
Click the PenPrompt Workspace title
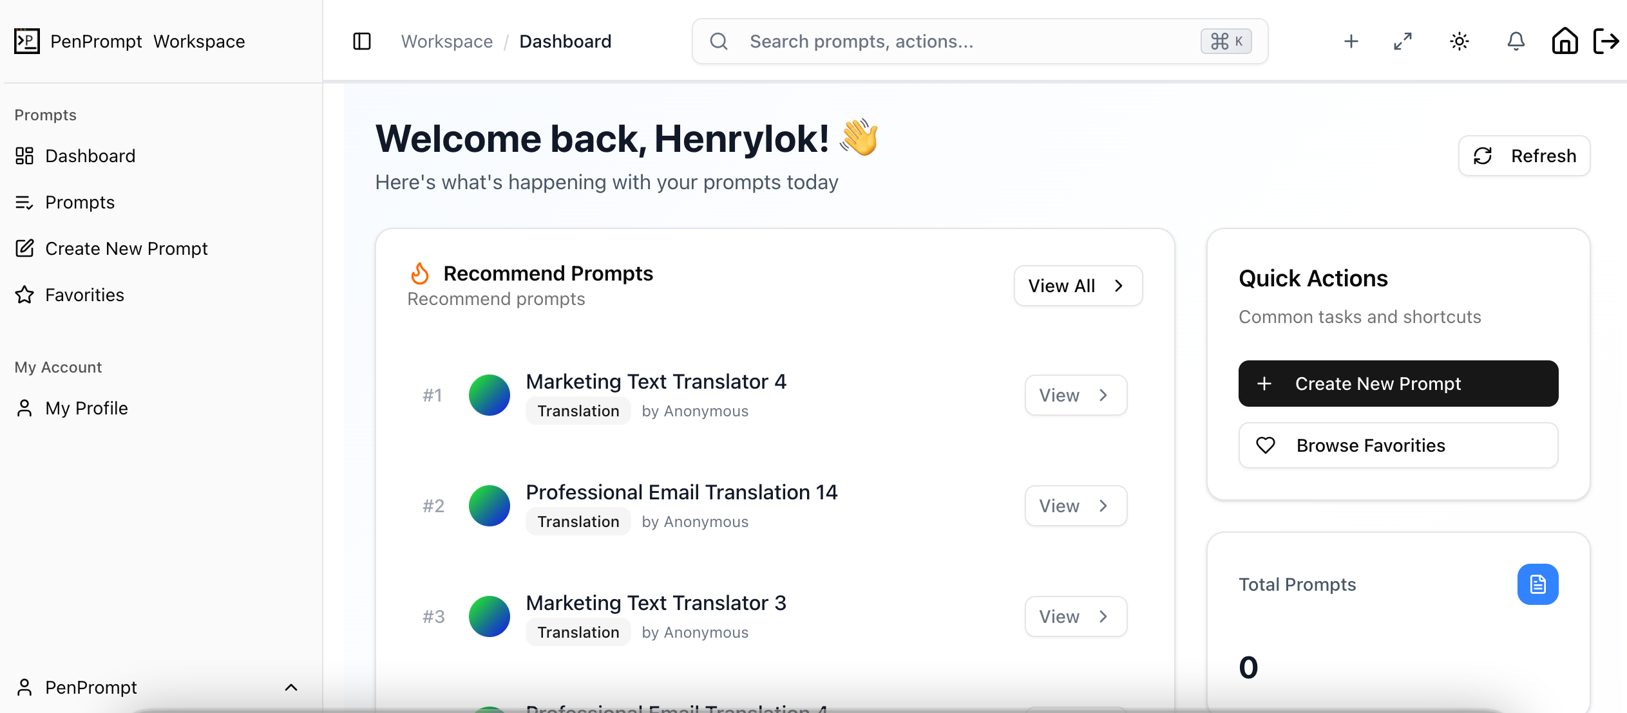(147, 41)
